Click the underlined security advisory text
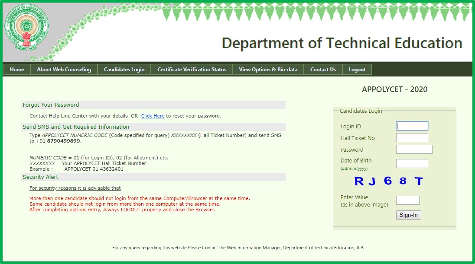Viewport: 475px width, 264px height. click(x=75, y=188)
